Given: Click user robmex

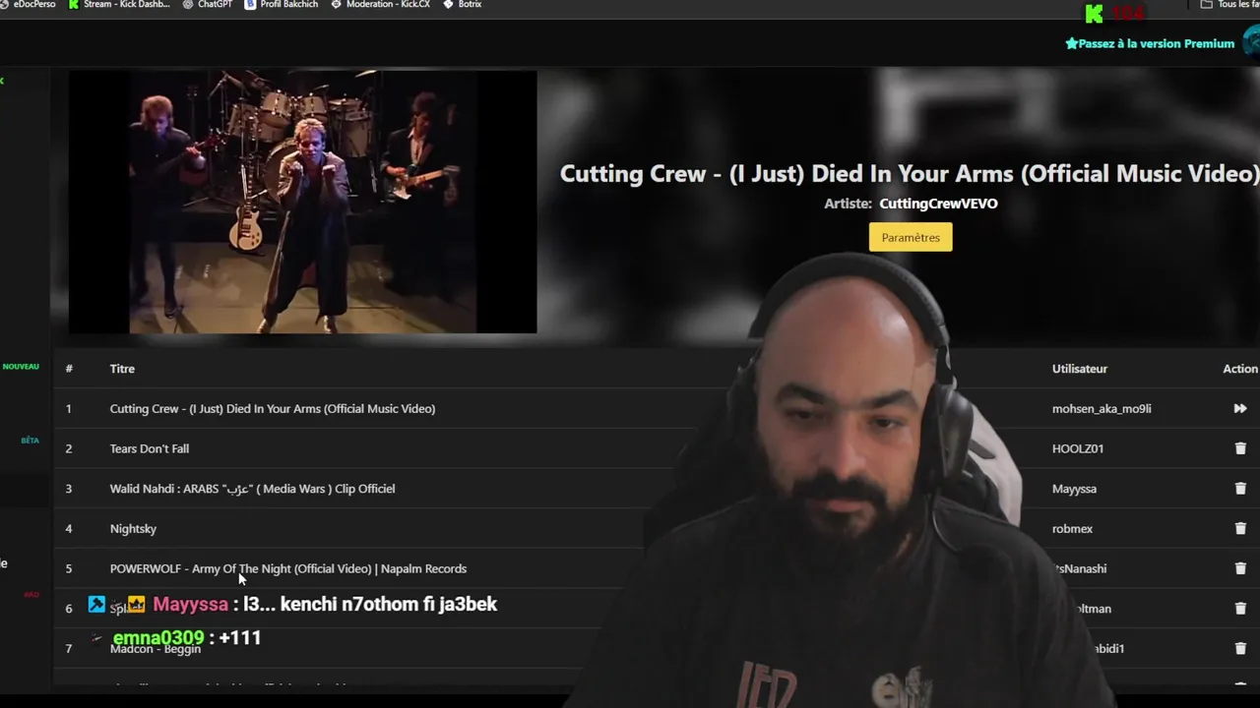Looking at the screenshot, I should click(x=1072, y=529).
